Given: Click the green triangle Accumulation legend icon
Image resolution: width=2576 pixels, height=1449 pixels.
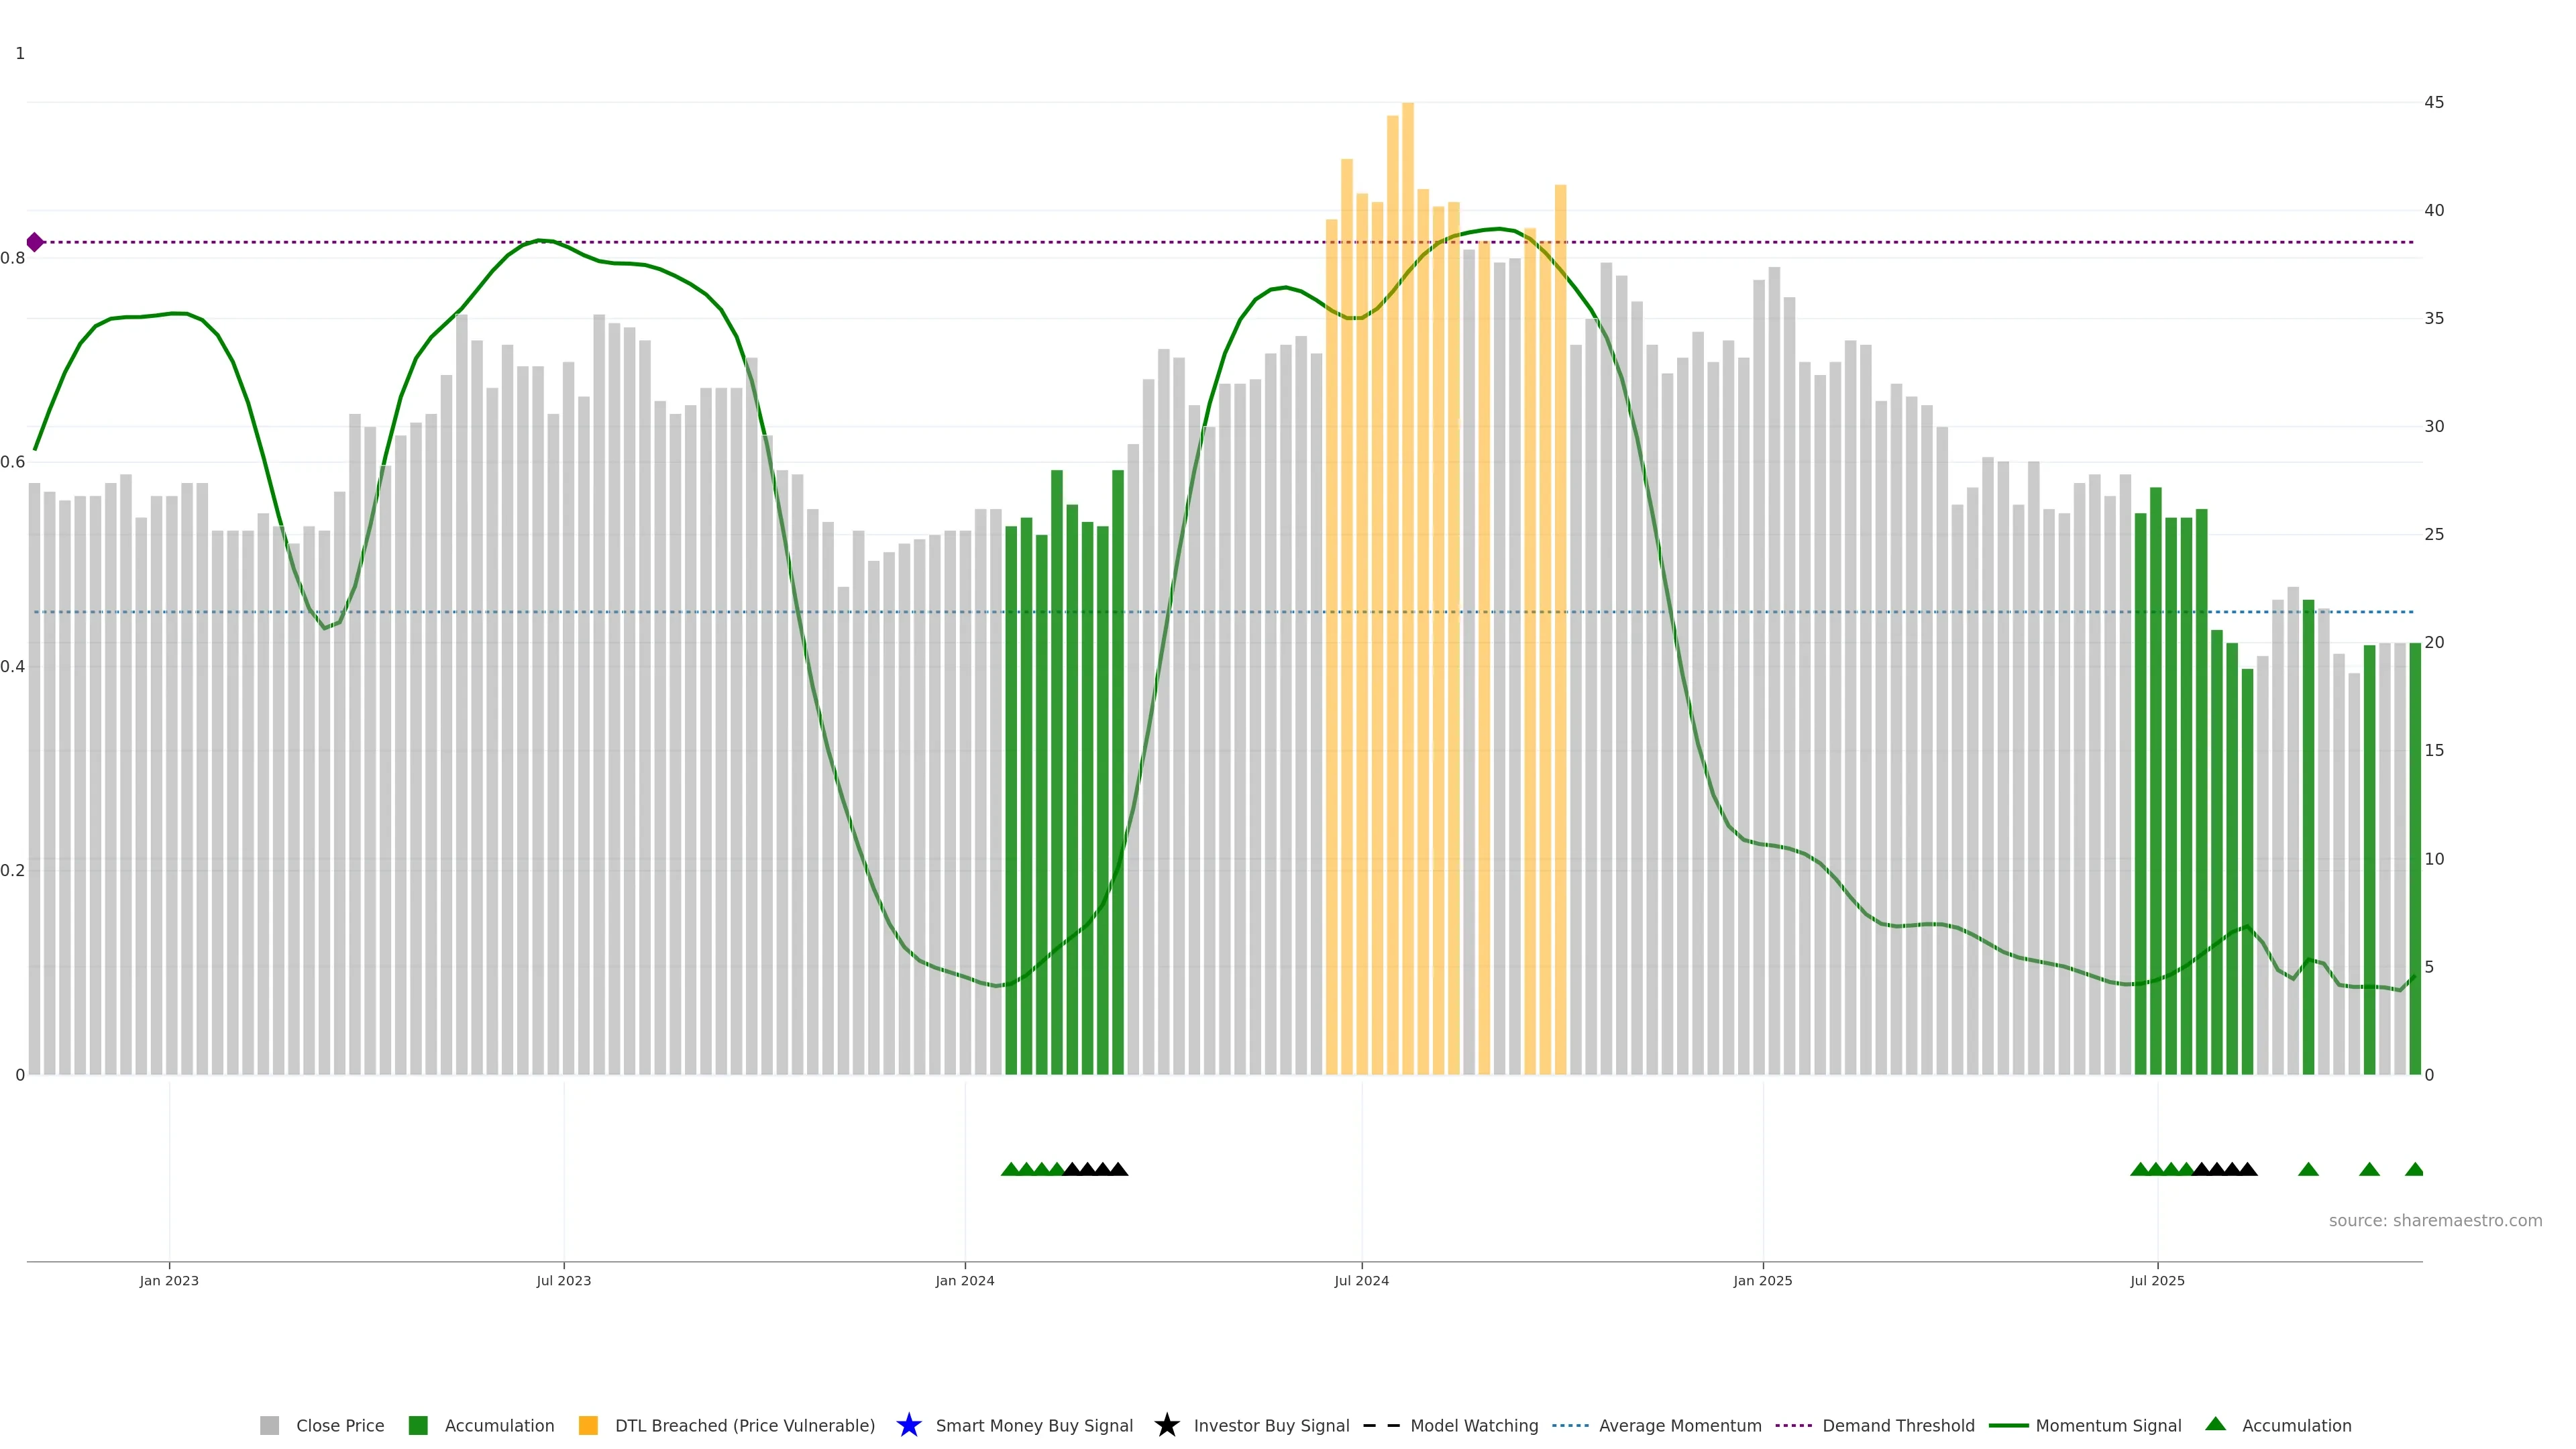Looking at the screenshot, I should [2215, 1424].
